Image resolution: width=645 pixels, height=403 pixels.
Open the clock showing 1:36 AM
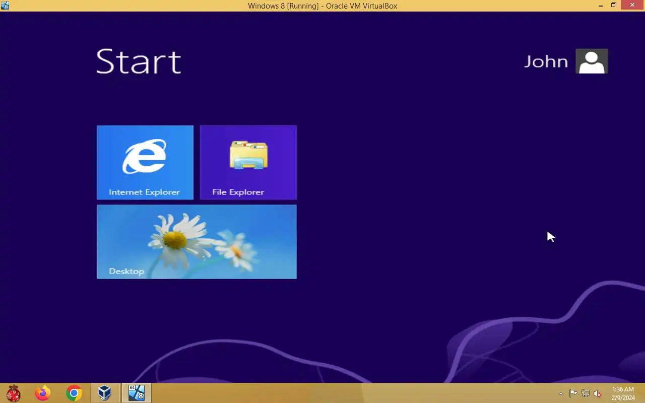pyautogui.click(x=623, y=393)
